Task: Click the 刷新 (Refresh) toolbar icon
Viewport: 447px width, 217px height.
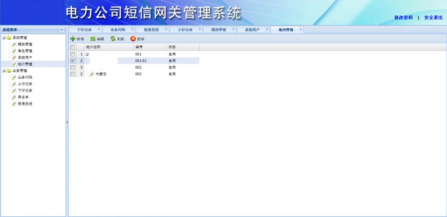Action: (113, 38)
